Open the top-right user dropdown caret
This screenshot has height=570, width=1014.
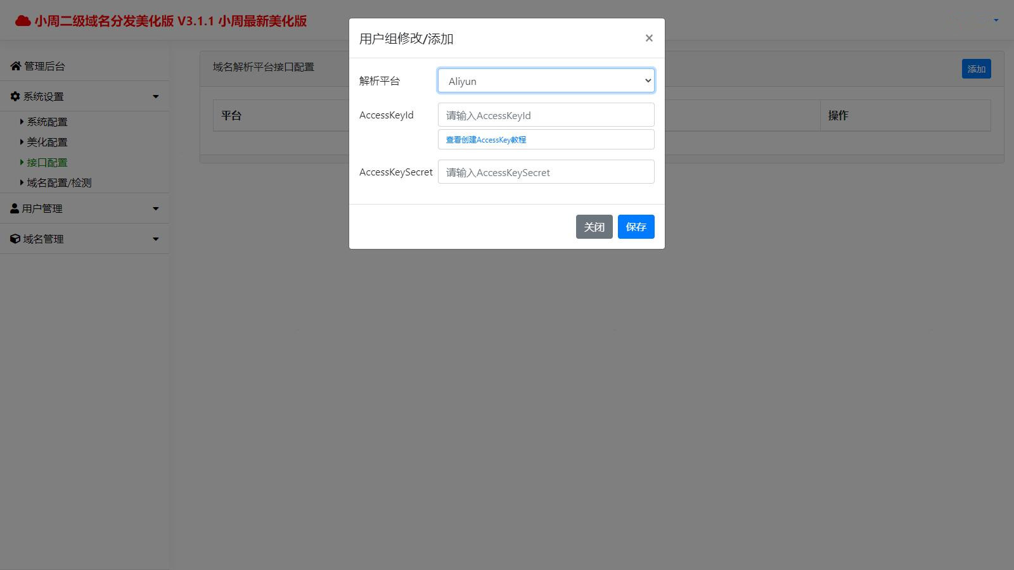point(996,20)
